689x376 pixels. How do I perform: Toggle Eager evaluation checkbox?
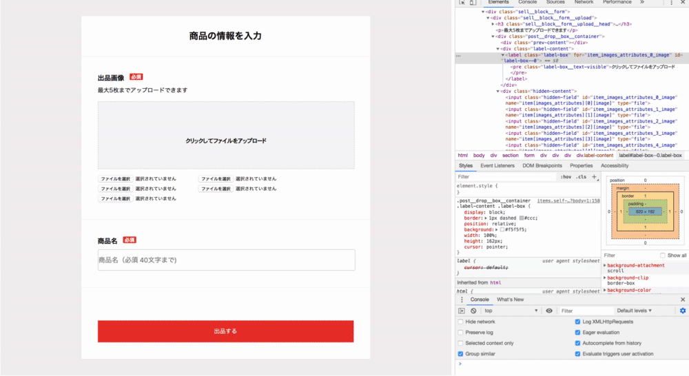[x=577, y=333]
